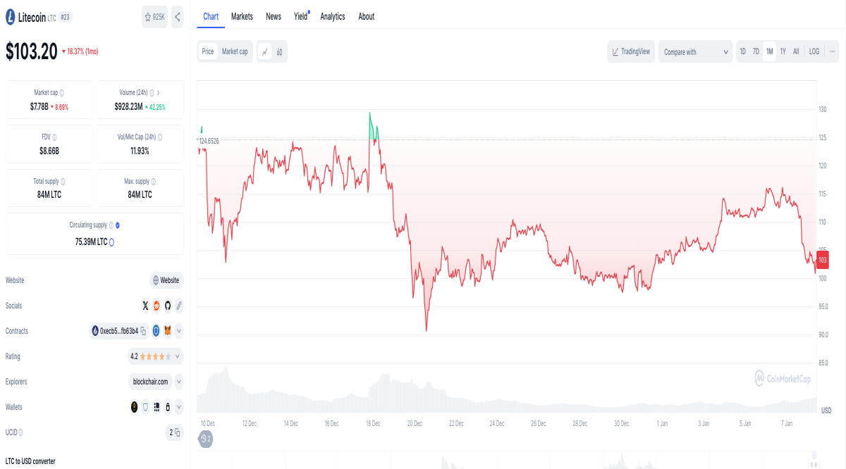Expand the Explorers list chevron
This screenshot has height=469, width=846.
pos(179,382)
